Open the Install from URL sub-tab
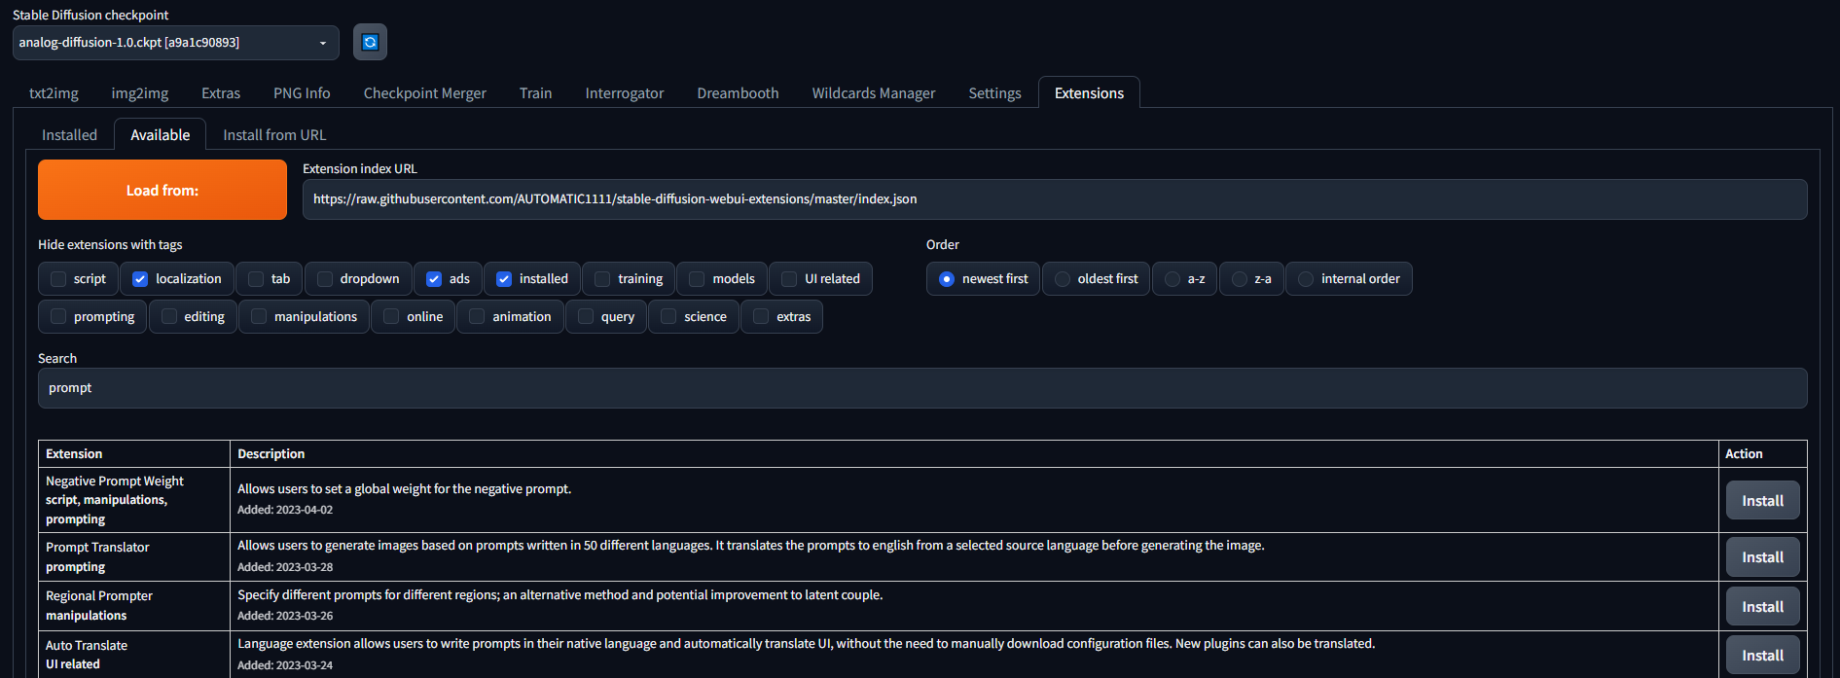 coord(274,135)
